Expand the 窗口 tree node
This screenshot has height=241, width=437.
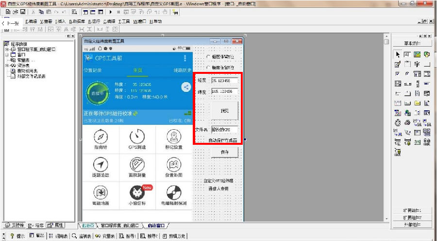coord(7,55)
